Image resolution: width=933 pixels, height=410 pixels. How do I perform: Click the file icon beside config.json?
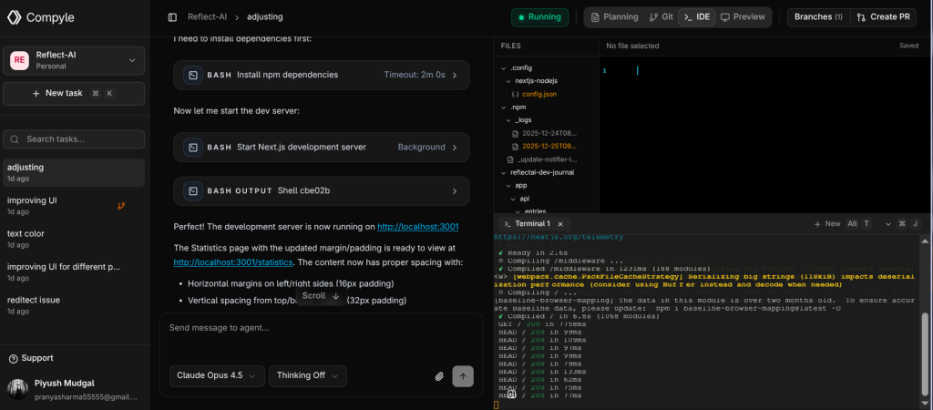tap(516, 94)
